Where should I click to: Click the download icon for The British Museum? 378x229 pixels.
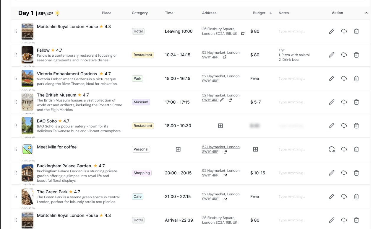(344, 102)
